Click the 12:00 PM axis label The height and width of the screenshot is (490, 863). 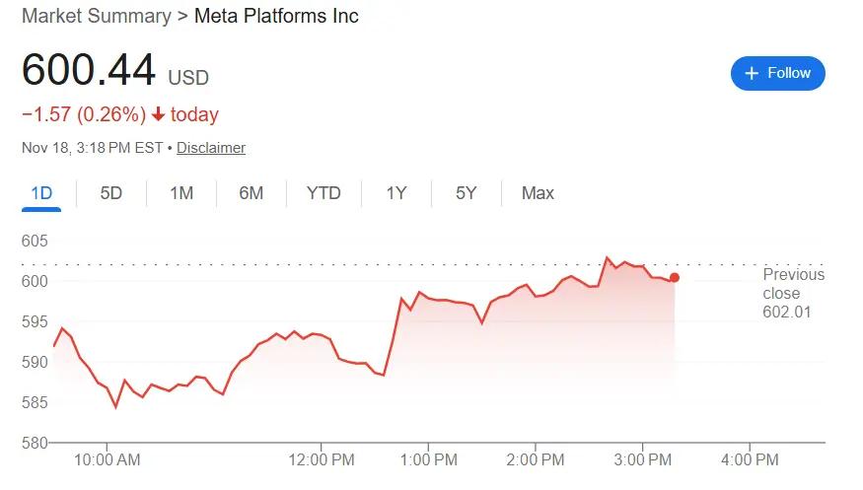tap(322, 459)
